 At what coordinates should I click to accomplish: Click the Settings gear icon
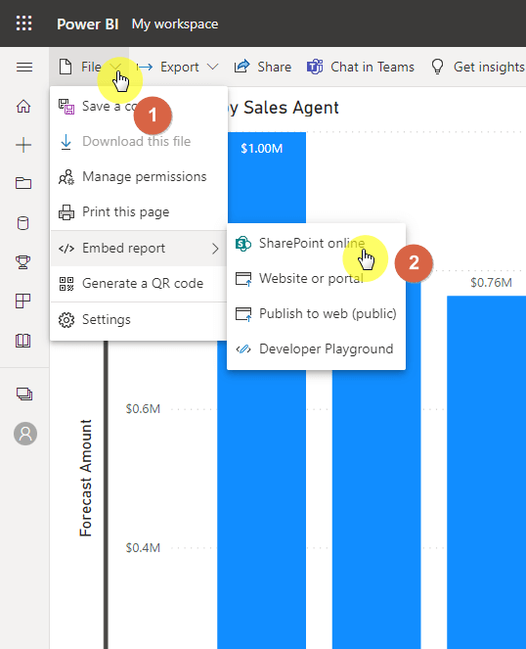click(x=66, y=320)
